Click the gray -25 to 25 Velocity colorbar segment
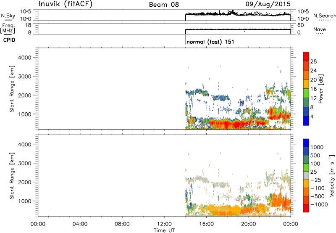The image size is (336, 233). point(306,176)
